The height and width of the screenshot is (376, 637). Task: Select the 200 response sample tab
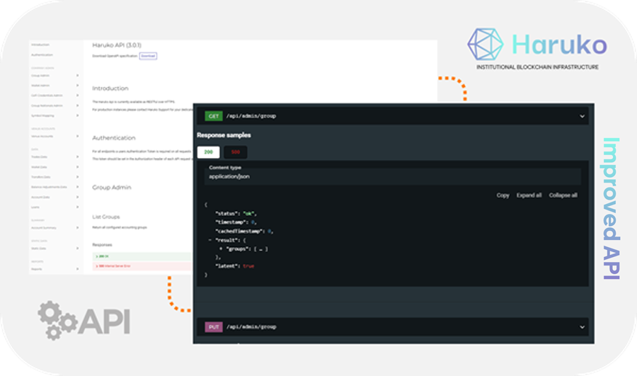208,152
